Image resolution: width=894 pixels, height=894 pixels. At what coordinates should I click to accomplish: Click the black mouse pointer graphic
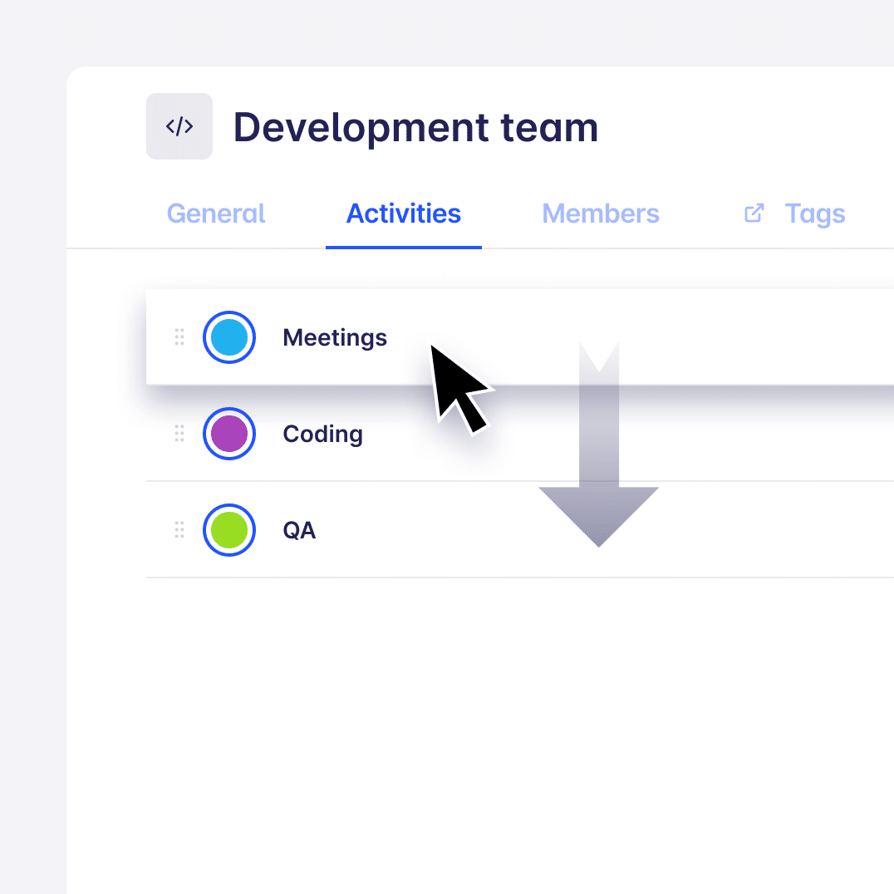[x=459, y=390]
